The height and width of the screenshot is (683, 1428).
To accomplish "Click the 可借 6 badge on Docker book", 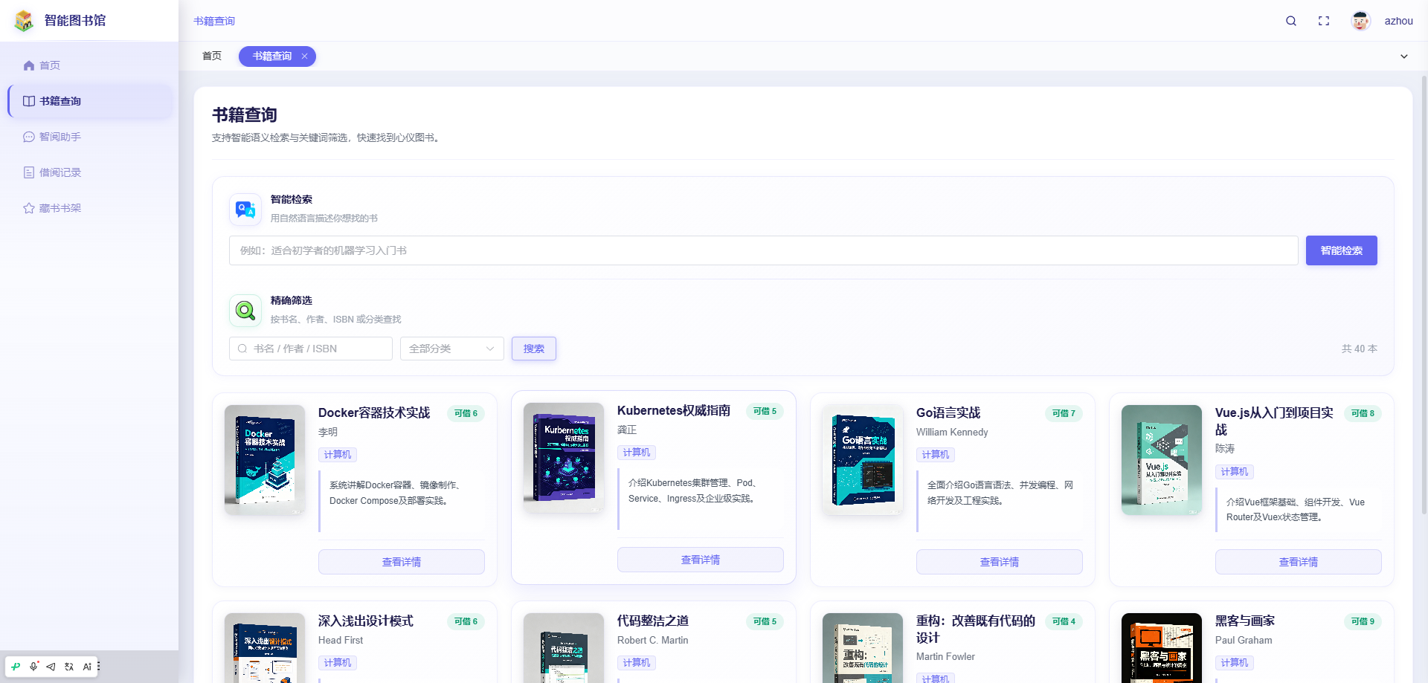I will click(x=466, y=413).
